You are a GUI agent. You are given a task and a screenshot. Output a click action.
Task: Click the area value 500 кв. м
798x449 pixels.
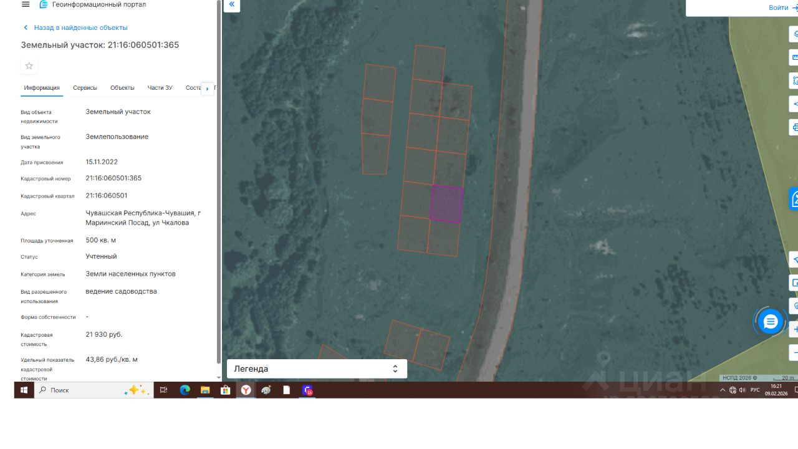point(101,240)
